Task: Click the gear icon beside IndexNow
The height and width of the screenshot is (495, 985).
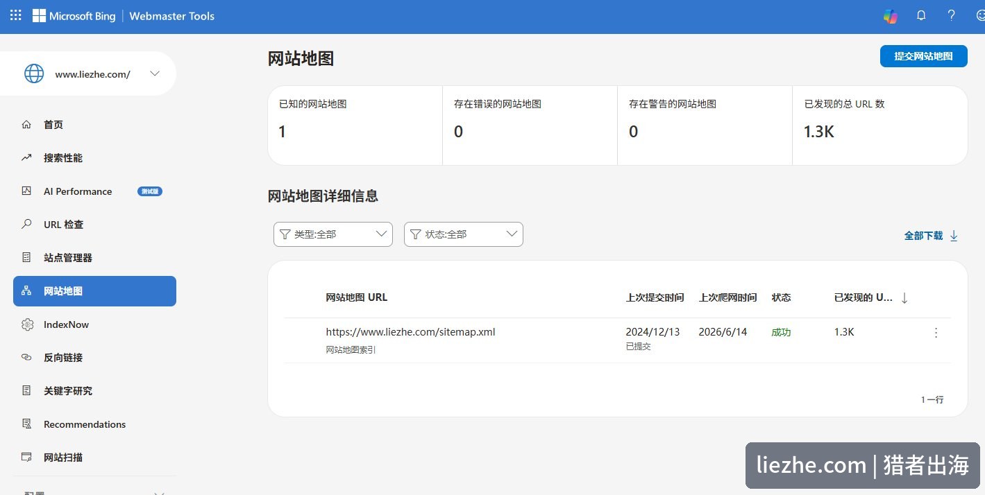Action: point(27,324)
